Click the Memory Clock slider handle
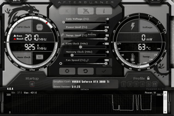 click(x=72, y=55)
